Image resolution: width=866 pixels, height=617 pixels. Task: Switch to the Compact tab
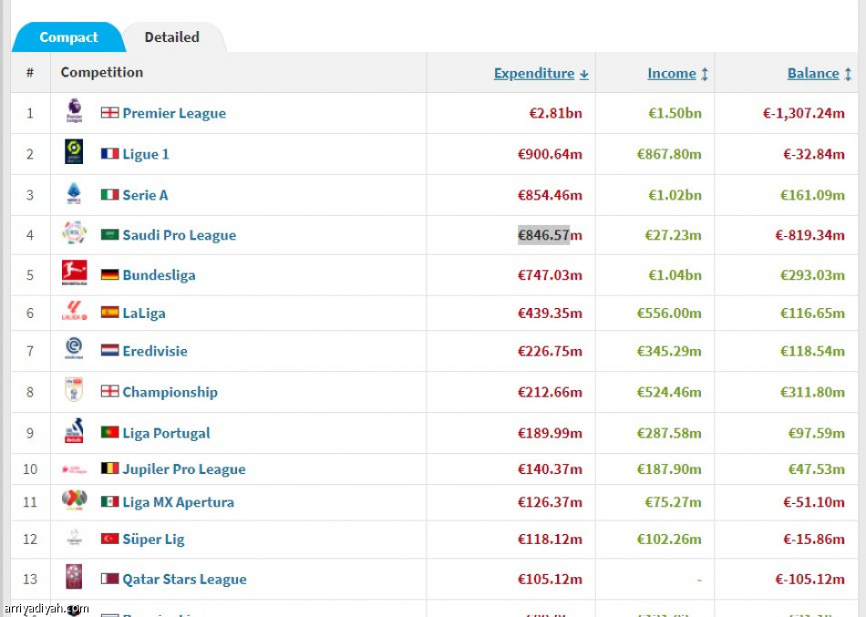(68, 37)
